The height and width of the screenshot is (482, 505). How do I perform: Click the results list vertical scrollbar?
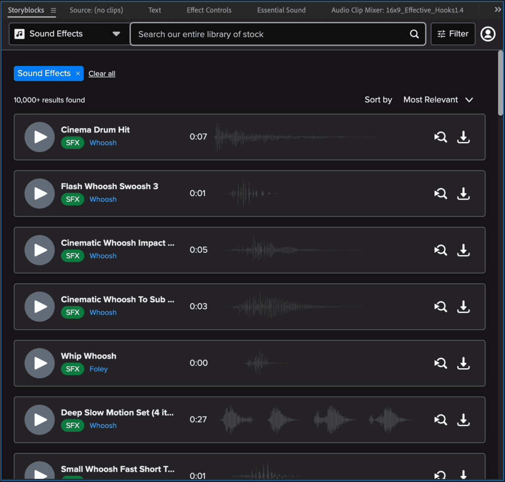click(500, 83)
